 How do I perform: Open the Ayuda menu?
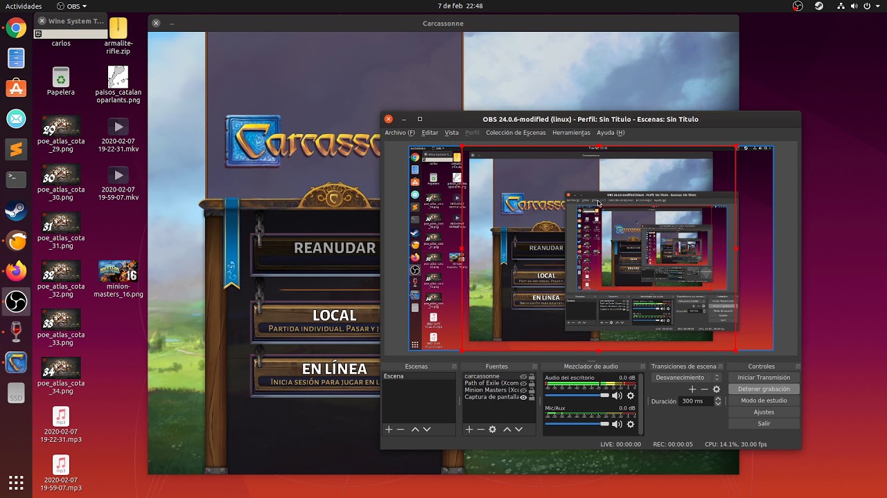[x=611, y=133]
